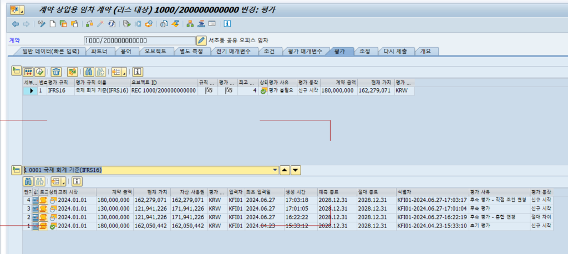Click the contract number field 1000/200000000000
The image size is (568, 254).
[x=139, y=40]
